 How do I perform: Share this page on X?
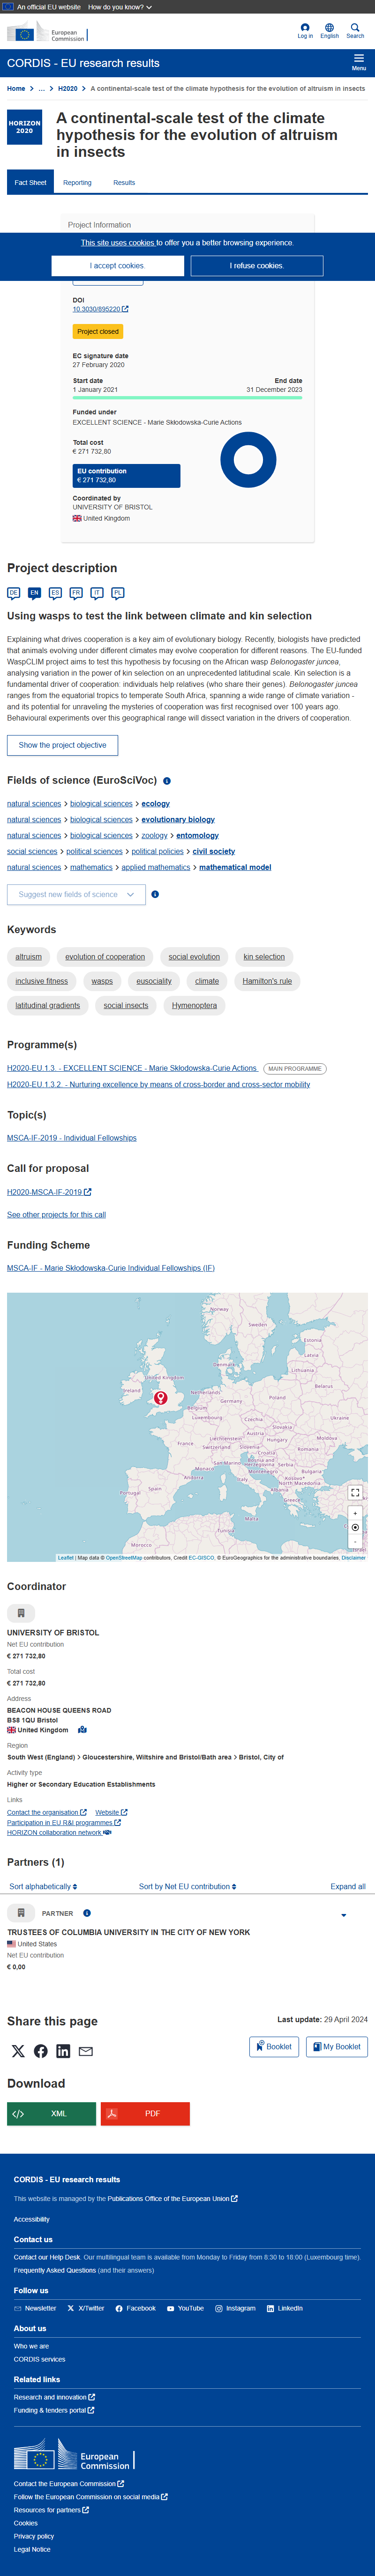tap(18, 2051)
